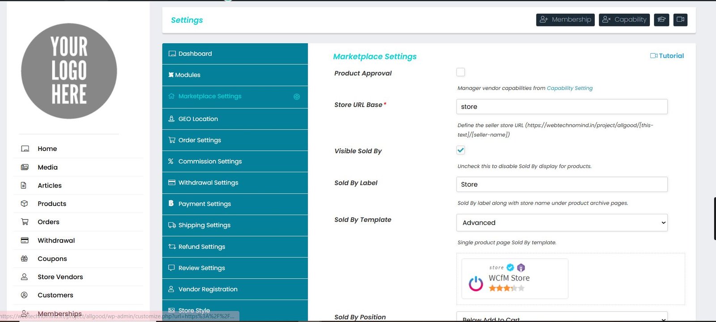716x322 pixels.
Task: Click the Products box icon in sidebar
Action: (x=25, y=204)
